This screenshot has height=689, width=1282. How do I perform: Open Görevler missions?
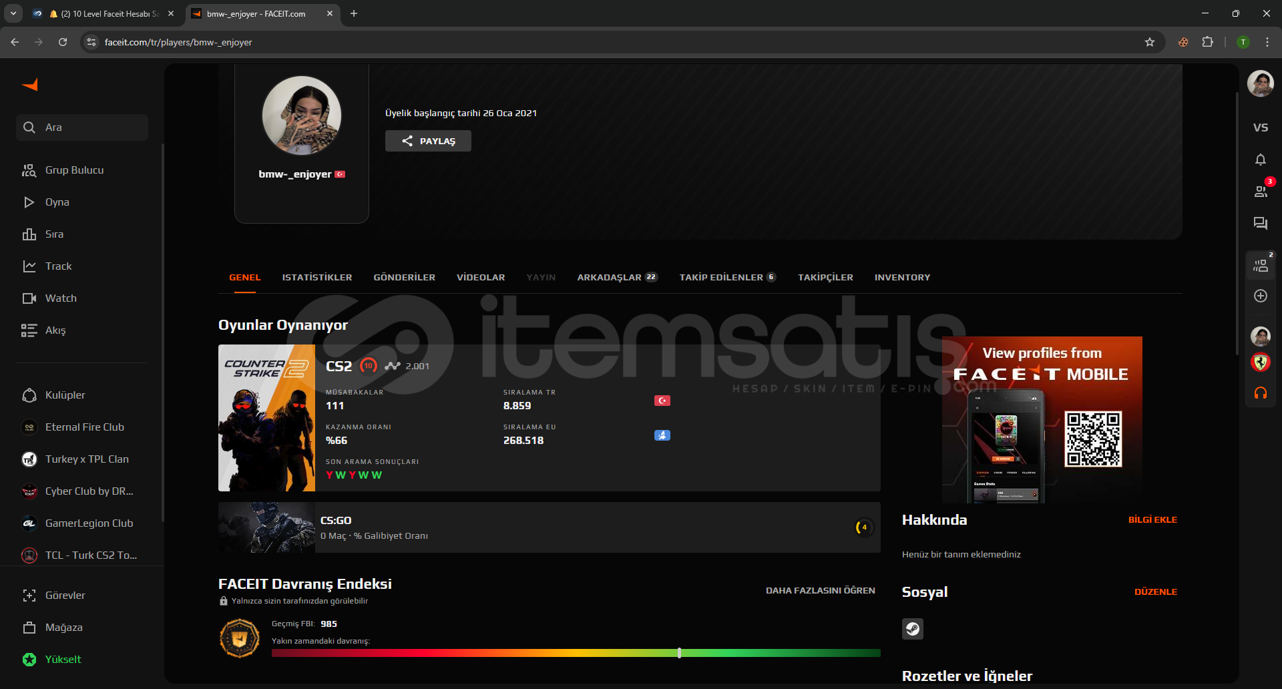click(65, 596)
